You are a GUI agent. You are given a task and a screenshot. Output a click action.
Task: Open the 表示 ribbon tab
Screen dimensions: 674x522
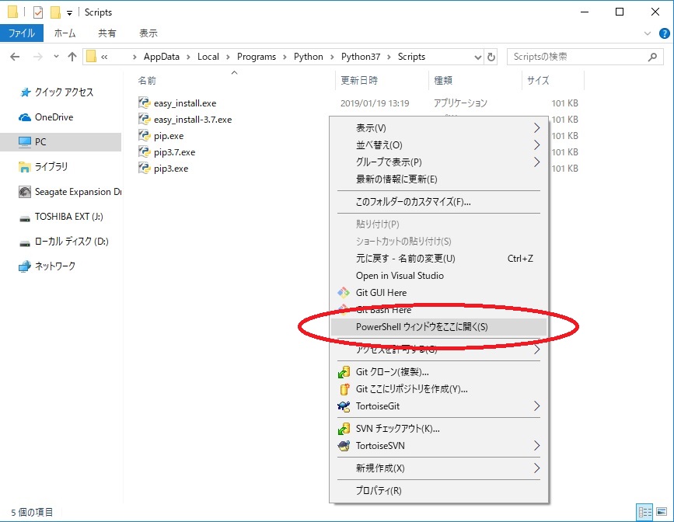point(148,33)
